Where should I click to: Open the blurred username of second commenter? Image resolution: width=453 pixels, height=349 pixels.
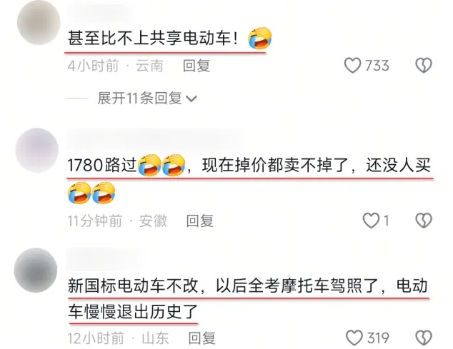(153, 138)
